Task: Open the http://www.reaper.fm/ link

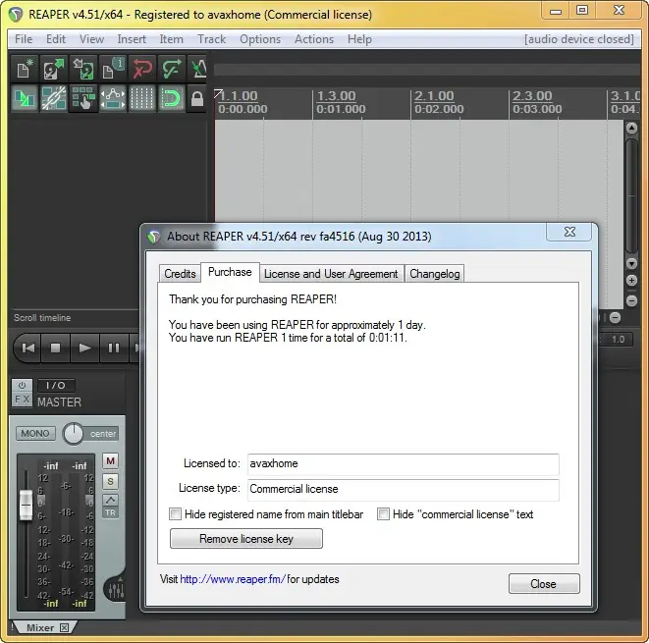Action: [233, 579]
